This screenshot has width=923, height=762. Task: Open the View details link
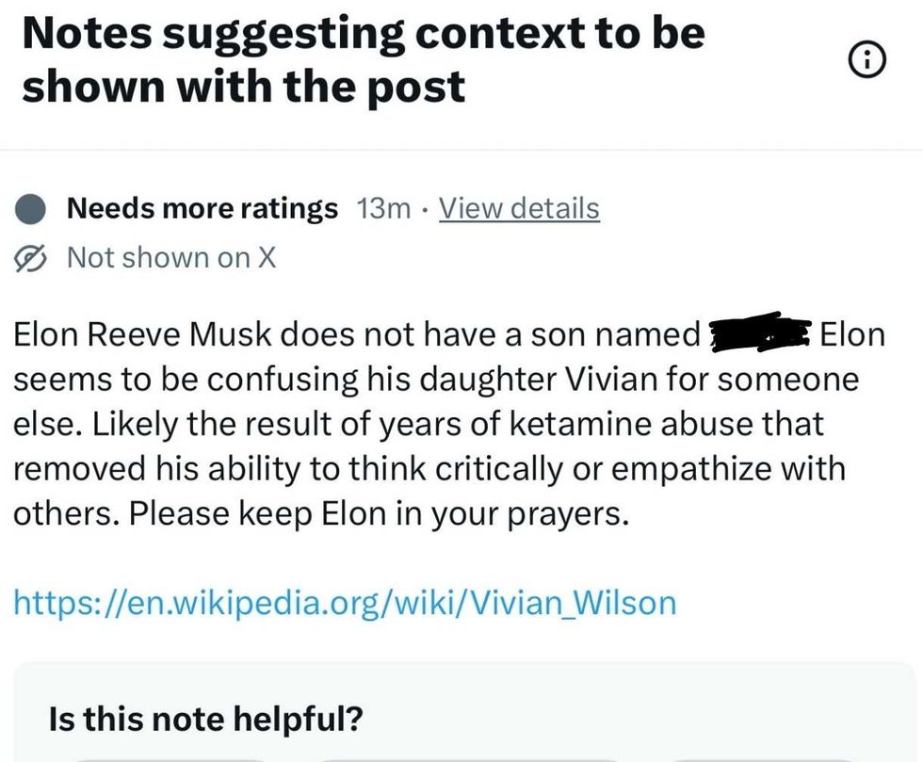pos(519,208)
